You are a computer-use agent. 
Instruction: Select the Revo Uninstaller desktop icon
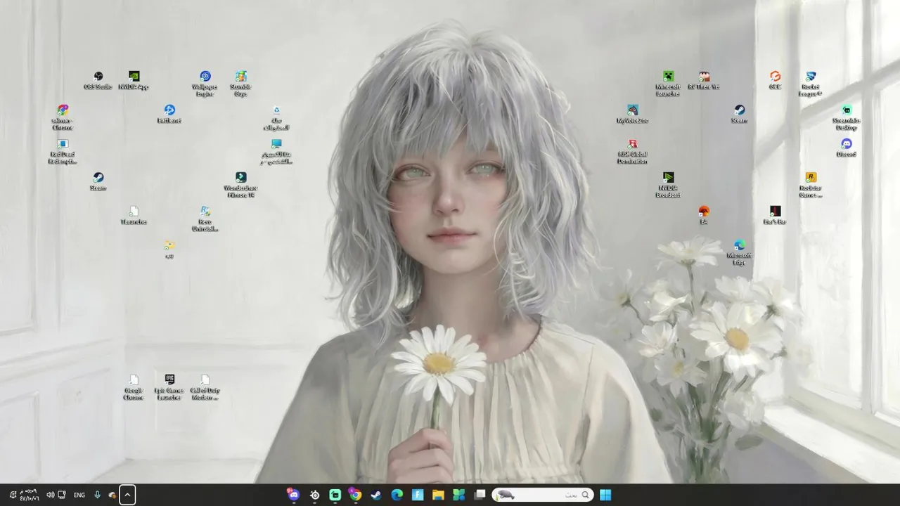tap(205, 219)
